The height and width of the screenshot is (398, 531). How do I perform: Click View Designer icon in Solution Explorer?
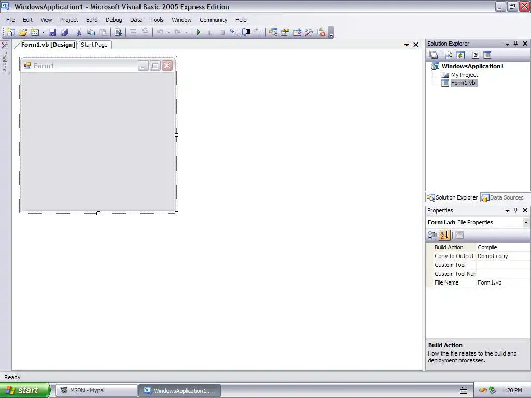[487, 55]
